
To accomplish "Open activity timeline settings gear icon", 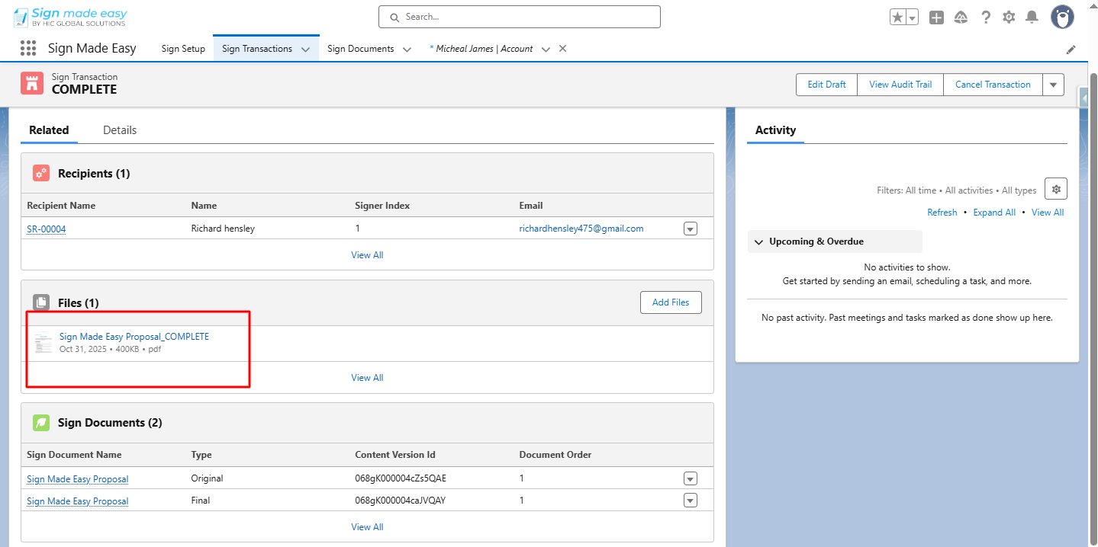I will [x=1055, y=188].
